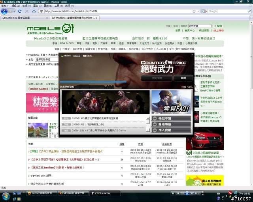Open the list-all-tabs dropdown
This screenshot has height=202, width=253.
click(x=251, y=18)
